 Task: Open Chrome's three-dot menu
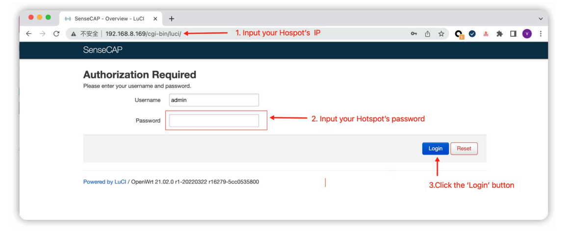541,34
